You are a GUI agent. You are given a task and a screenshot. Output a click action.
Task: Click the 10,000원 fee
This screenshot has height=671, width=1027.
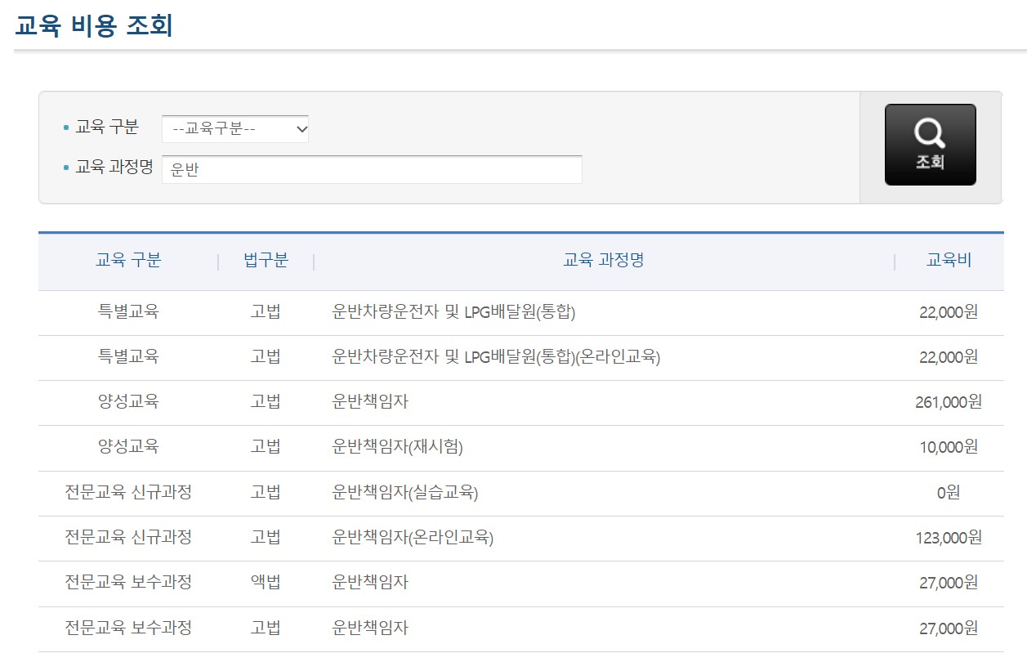949,447
